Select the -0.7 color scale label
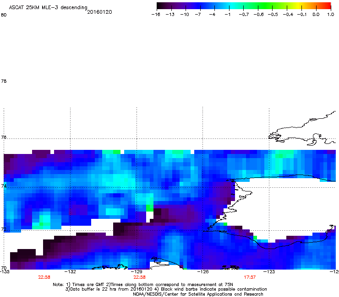Screen dimensions: 339x297 [244, 15]
